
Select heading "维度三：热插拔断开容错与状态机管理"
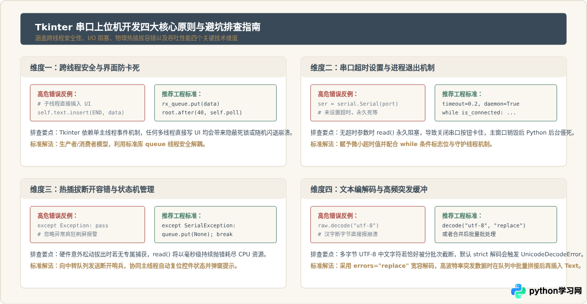click(x=92, y=190)
